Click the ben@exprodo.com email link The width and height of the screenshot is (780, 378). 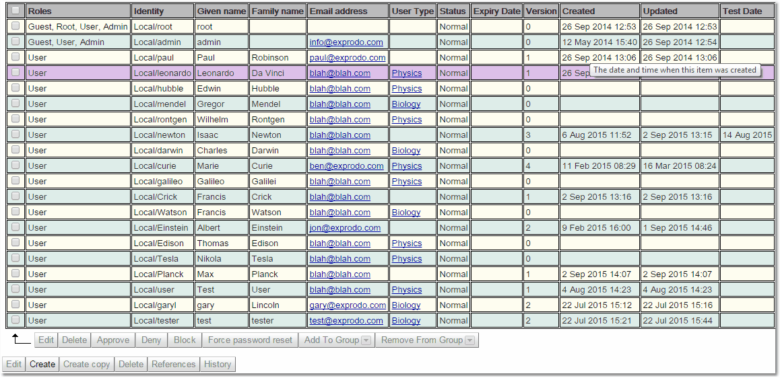point(346,166)
